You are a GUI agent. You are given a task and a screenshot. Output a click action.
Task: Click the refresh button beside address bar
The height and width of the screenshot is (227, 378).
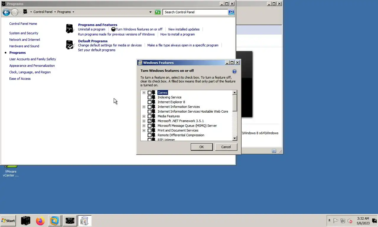[158, 12]
